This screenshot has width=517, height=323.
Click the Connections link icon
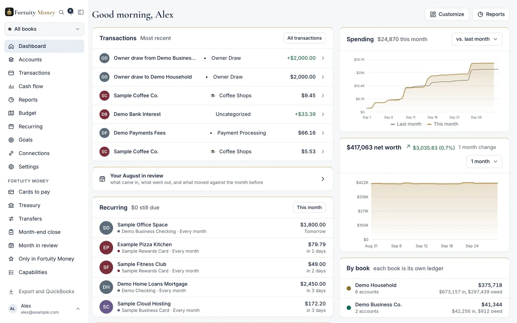tap(11, 153)
